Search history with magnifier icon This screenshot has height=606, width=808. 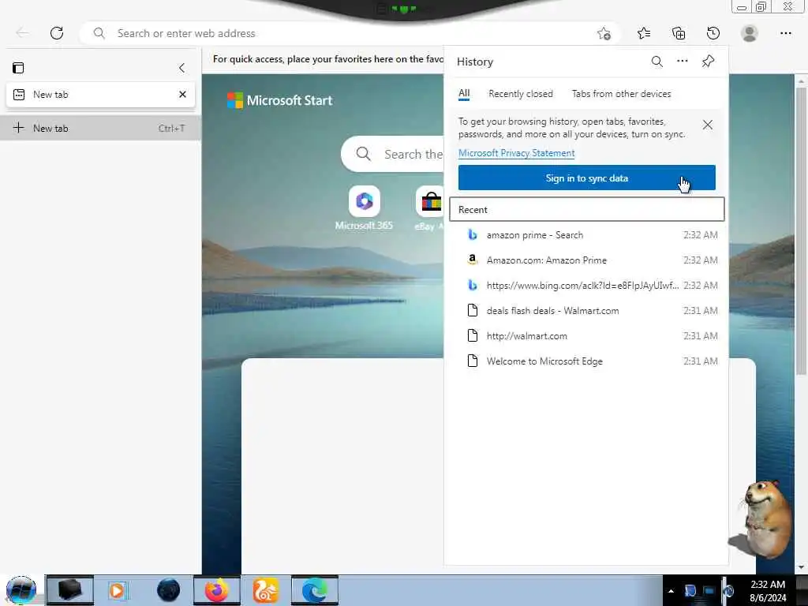pyautogui.click(x=657, y=62)
